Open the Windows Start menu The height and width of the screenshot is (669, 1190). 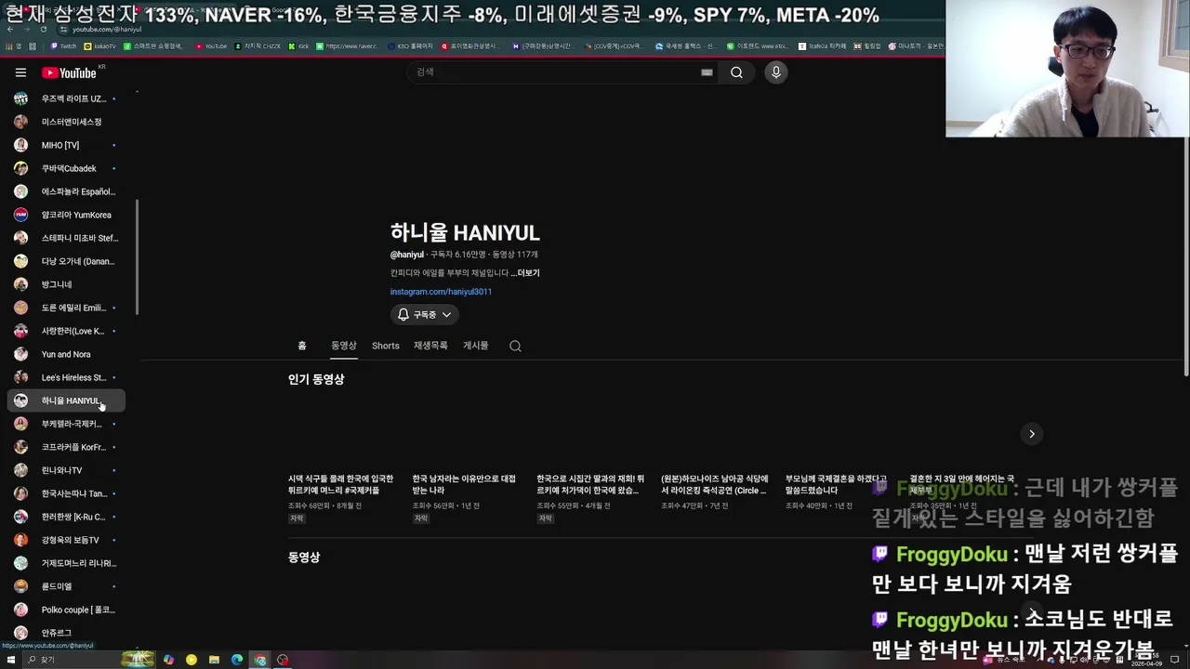pyautogui.click(x=10, y=660)
